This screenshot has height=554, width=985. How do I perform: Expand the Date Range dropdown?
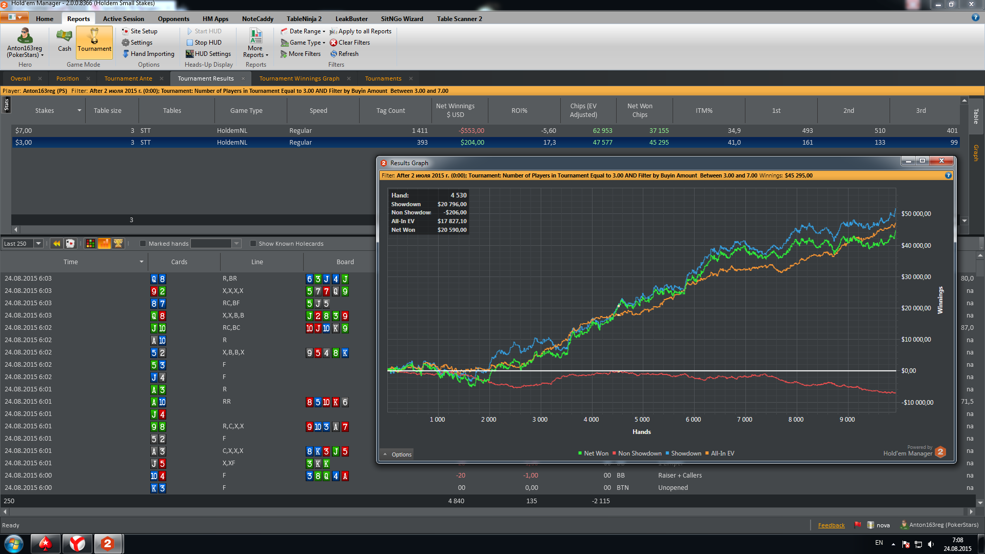click(x=303, y=31)
